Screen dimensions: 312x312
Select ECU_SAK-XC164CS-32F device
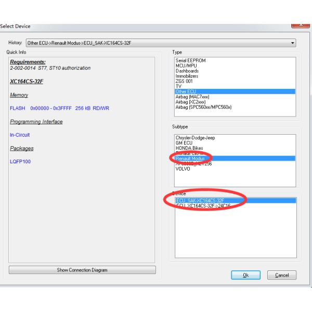pos(202,200)
